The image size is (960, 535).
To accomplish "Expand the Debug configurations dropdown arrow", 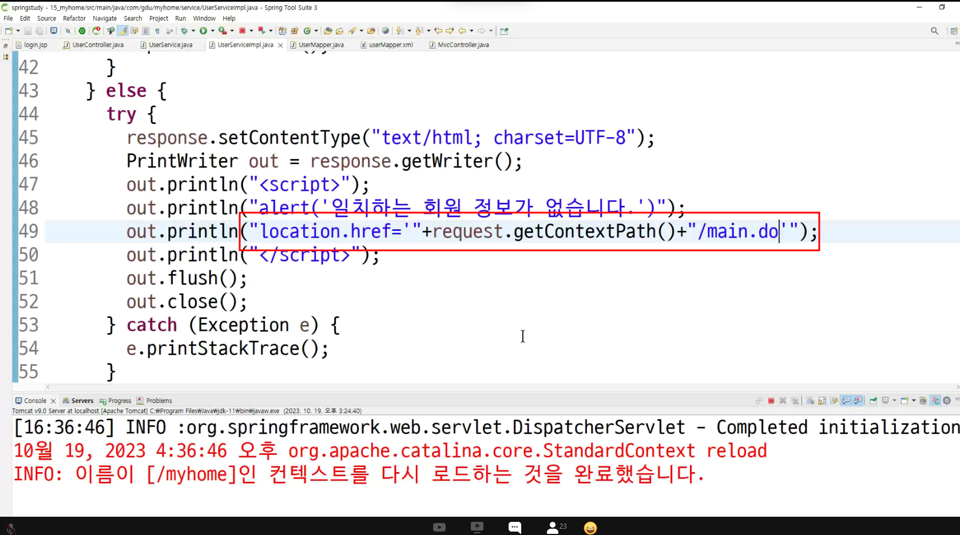I will [x=193, y=31].
